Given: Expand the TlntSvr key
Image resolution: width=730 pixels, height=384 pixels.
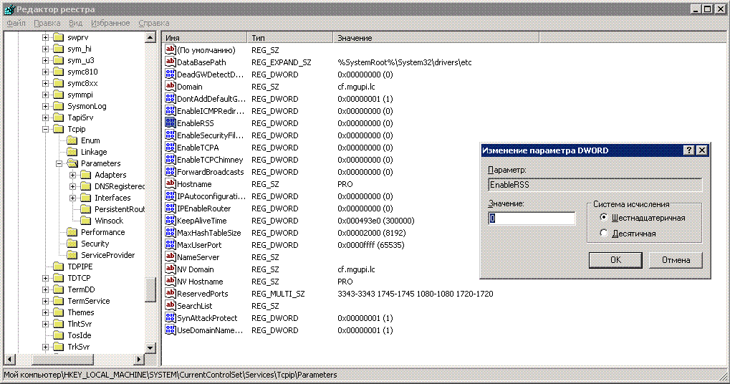Looking at the screenshot, I should [45, 324].
